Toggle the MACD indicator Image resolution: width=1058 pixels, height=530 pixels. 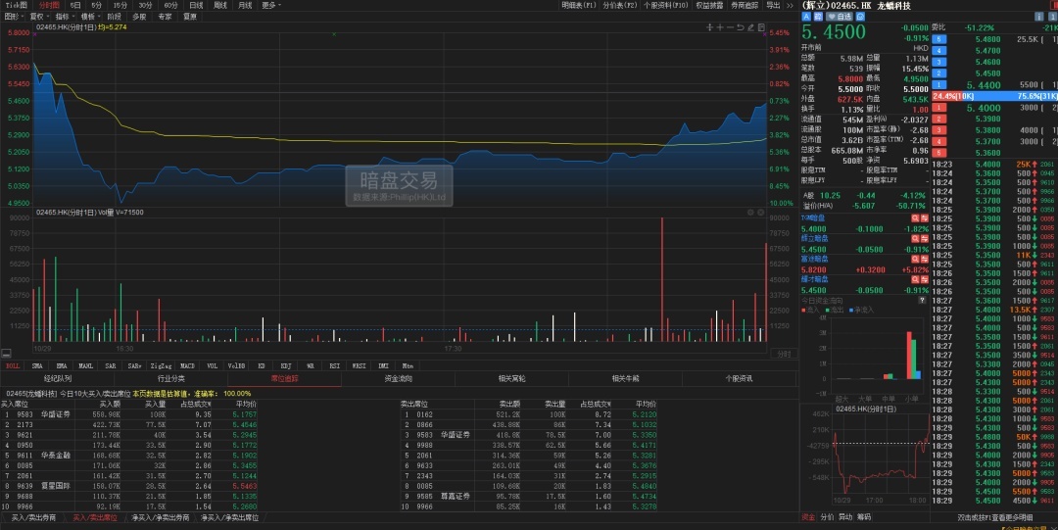click(x=187, y=364)
